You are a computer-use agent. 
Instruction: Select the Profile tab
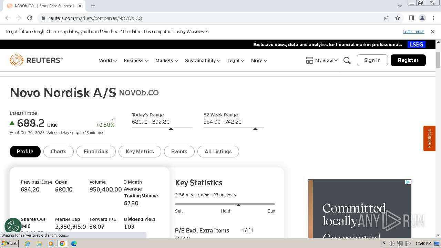pos(25,152)
